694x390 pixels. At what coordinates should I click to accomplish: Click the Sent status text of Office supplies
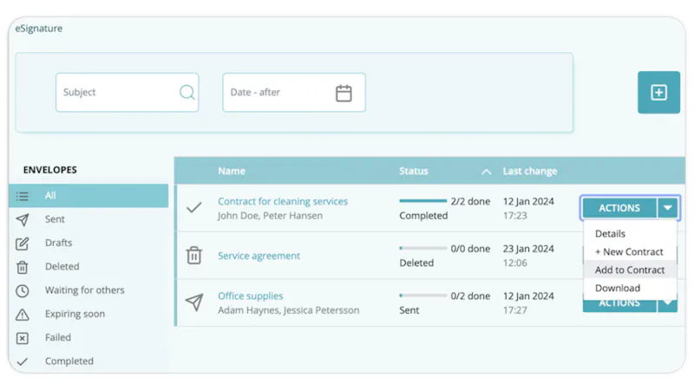coord(409,310)
